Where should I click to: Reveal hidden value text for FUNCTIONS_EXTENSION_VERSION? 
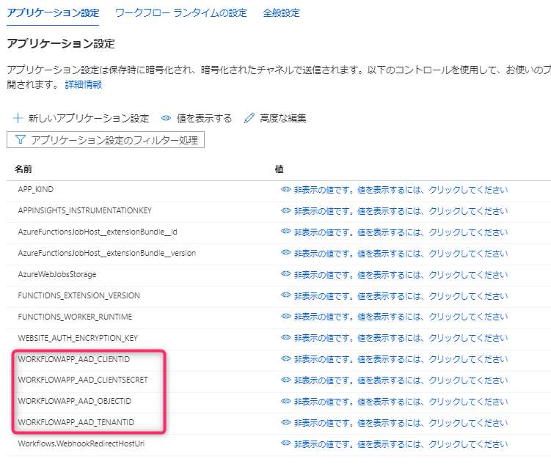[401, 296]
